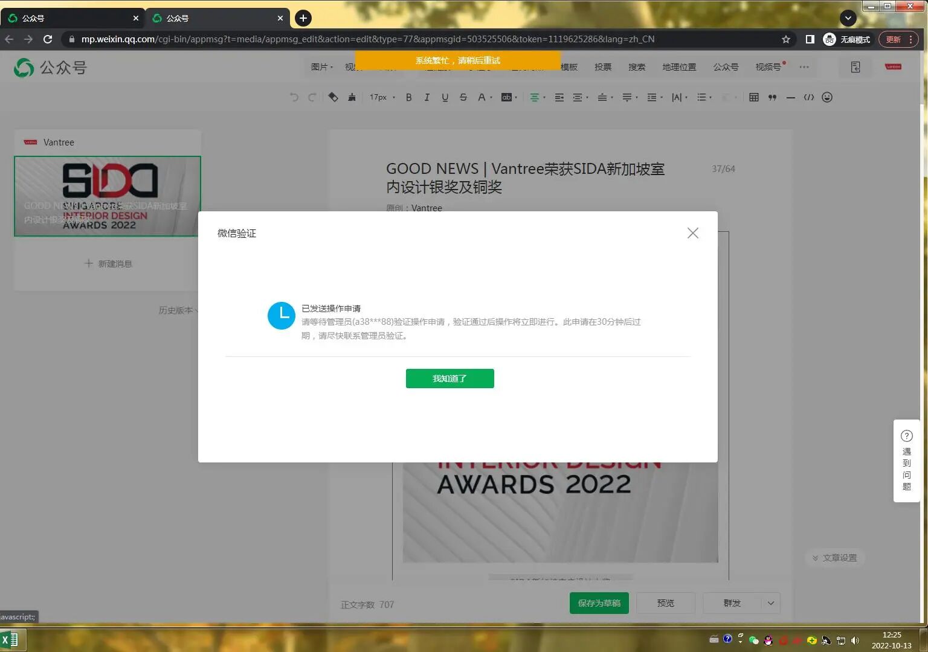Insert a table using the table icon
928x652 pixels.
[x=754, y=97]
